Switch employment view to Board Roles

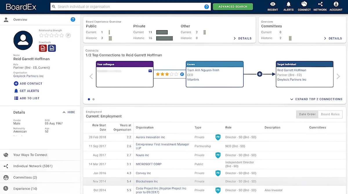[330, 114]
